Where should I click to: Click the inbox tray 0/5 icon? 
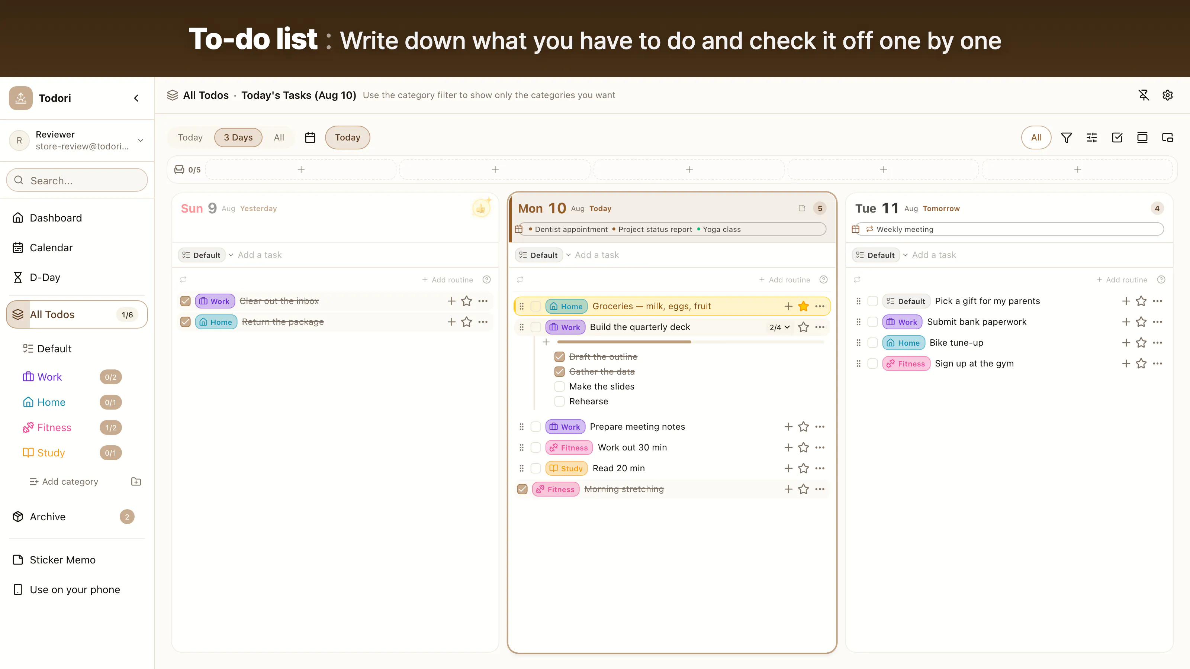179,169
